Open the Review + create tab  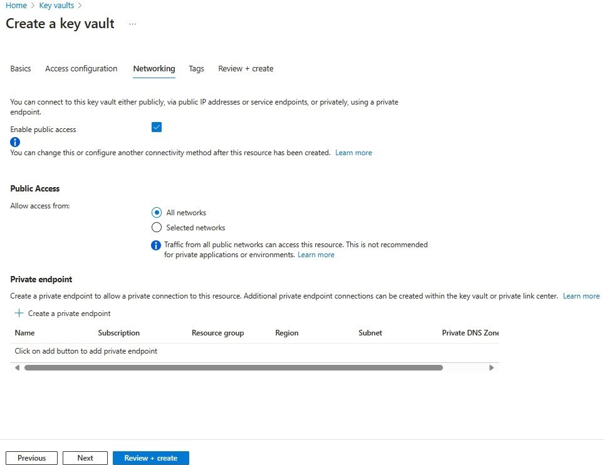click(x=246, y=69)
